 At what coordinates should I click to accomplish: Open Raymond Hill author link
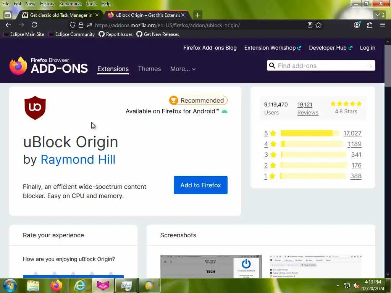[78, 159]
